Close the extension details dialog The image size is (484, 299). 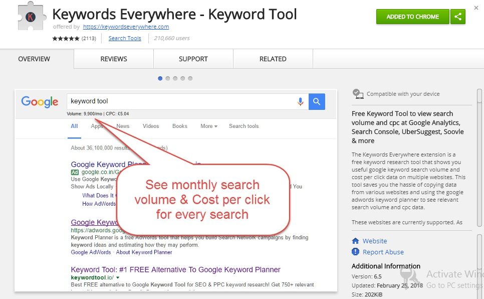click(x=476, y=8)
